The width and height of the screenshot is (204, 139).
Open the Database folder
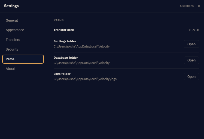point(191,60)
